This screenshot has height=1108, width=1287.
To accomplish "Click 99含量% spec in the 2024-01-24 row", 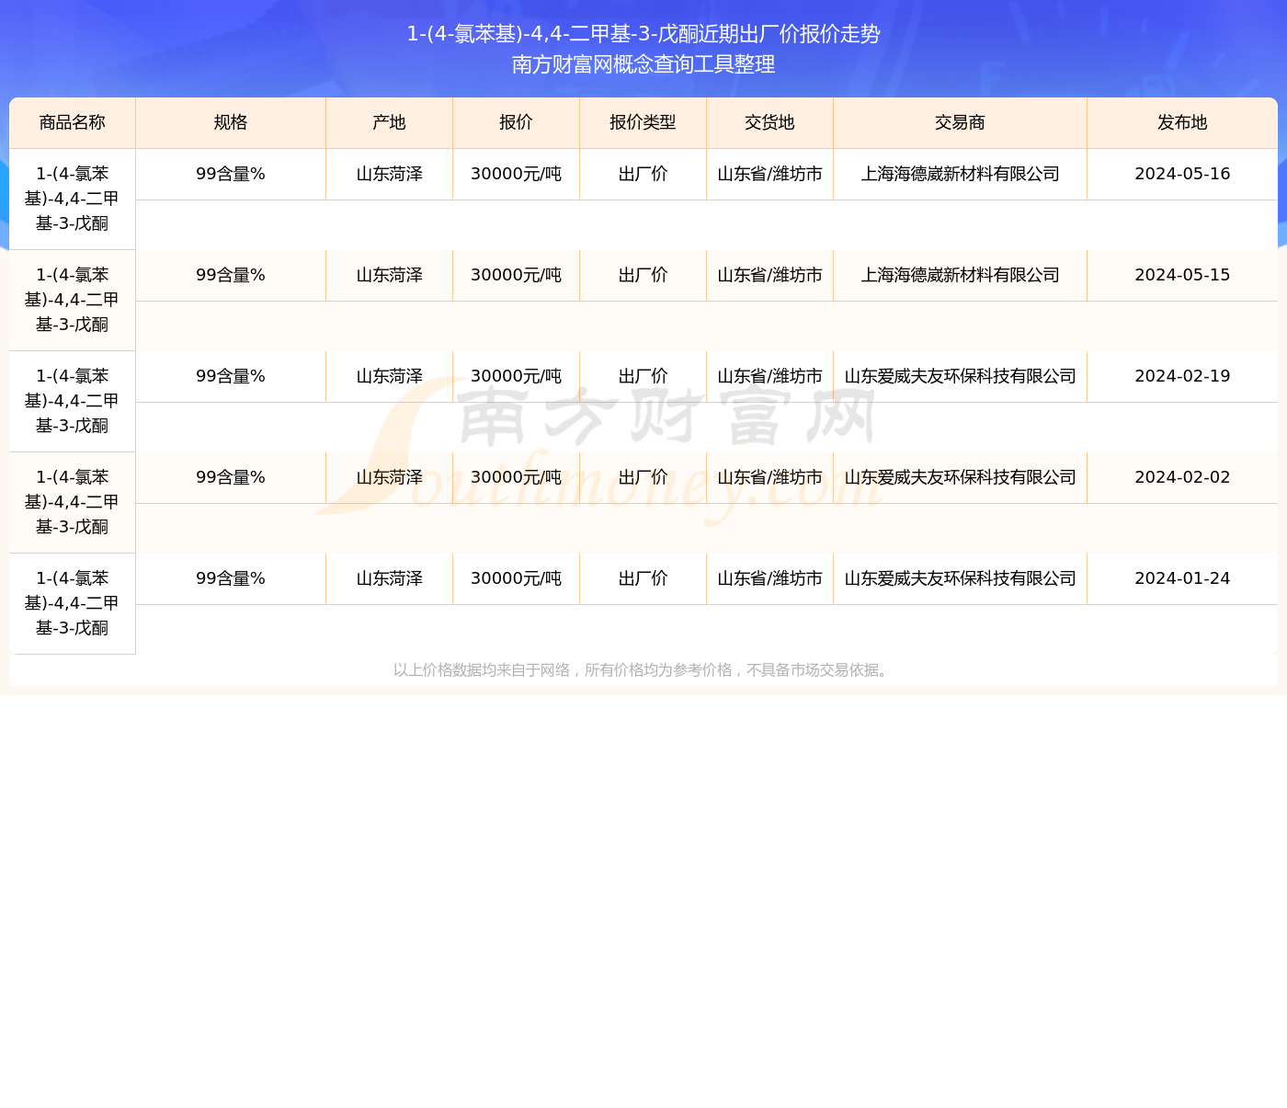I will click(x=231, y=578).
